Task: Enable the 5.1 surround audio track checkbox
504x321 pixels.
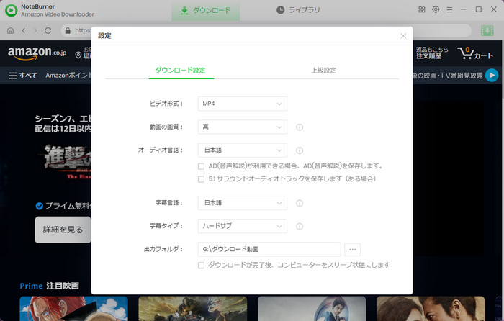Action: [201, 179]
